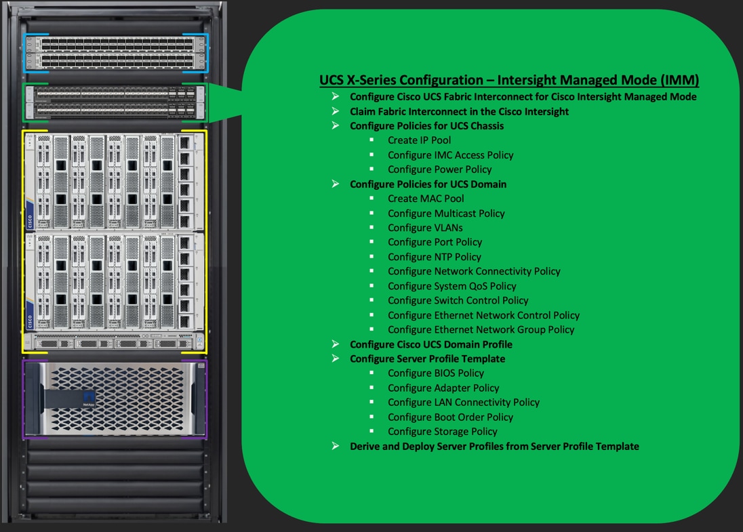Click "Configure BIOS Policy" item
The width and height of the screenshot is (743, 532).
[x=435, y=373]
